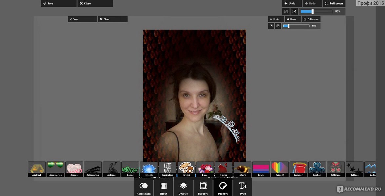Pick the Accessories sunglasses sticker pack

click(x=55, y=169)
